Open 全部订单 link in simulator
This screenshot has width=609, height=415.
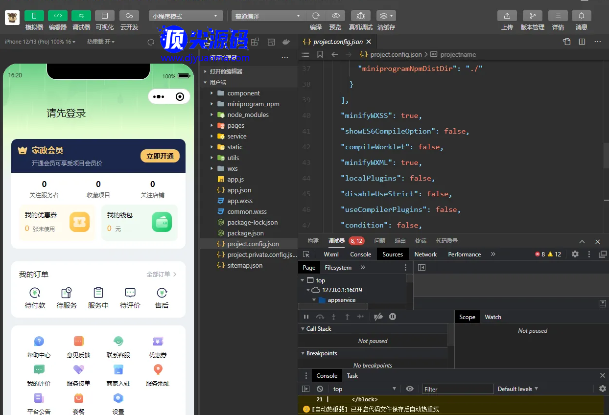[162, 275]
